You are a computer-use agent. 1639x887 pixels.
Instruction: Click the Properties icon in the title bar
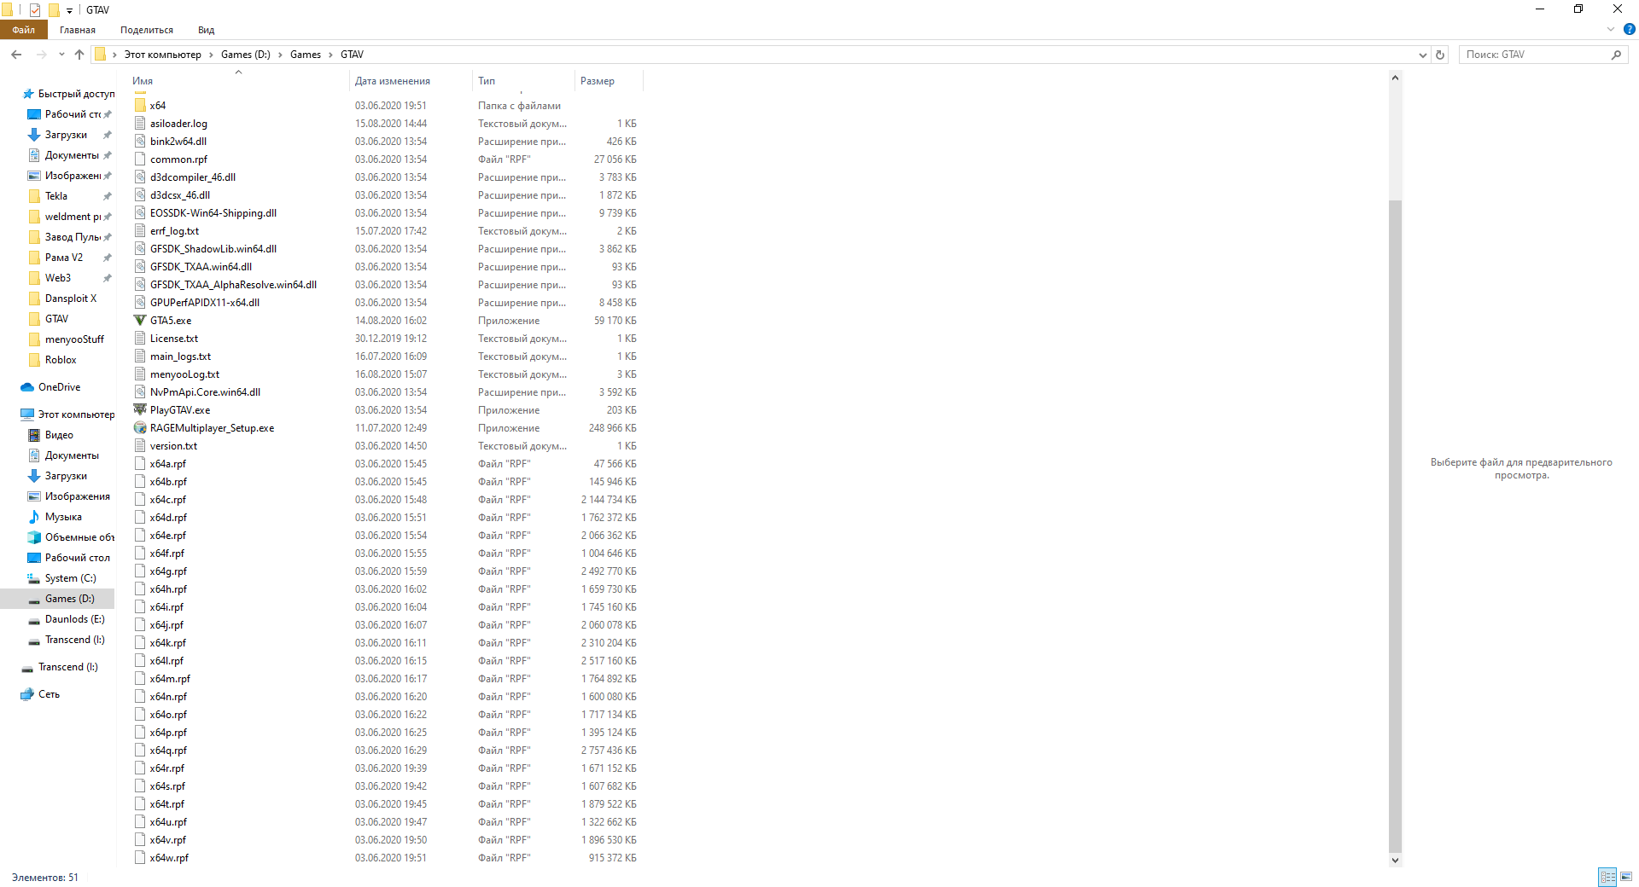click(x=35, y=10)
